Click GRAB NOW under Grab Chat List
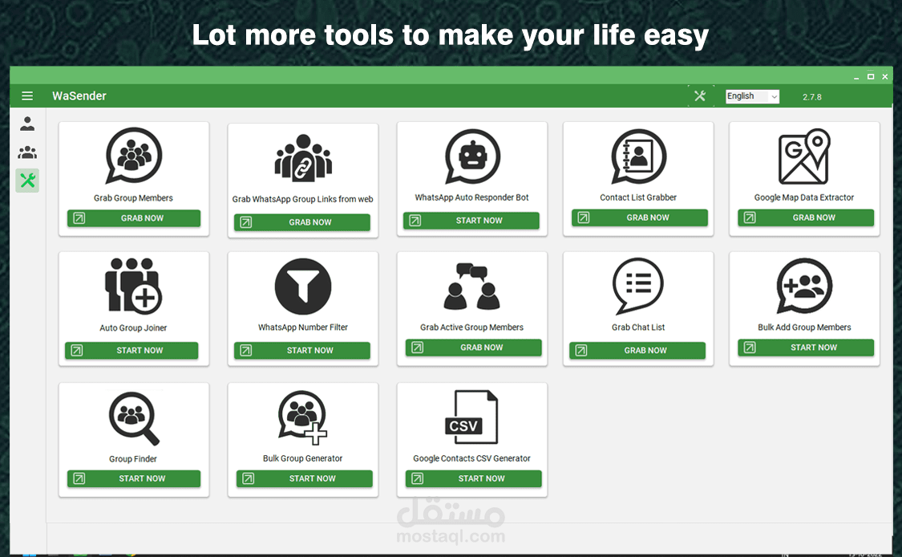 [637, 350]
